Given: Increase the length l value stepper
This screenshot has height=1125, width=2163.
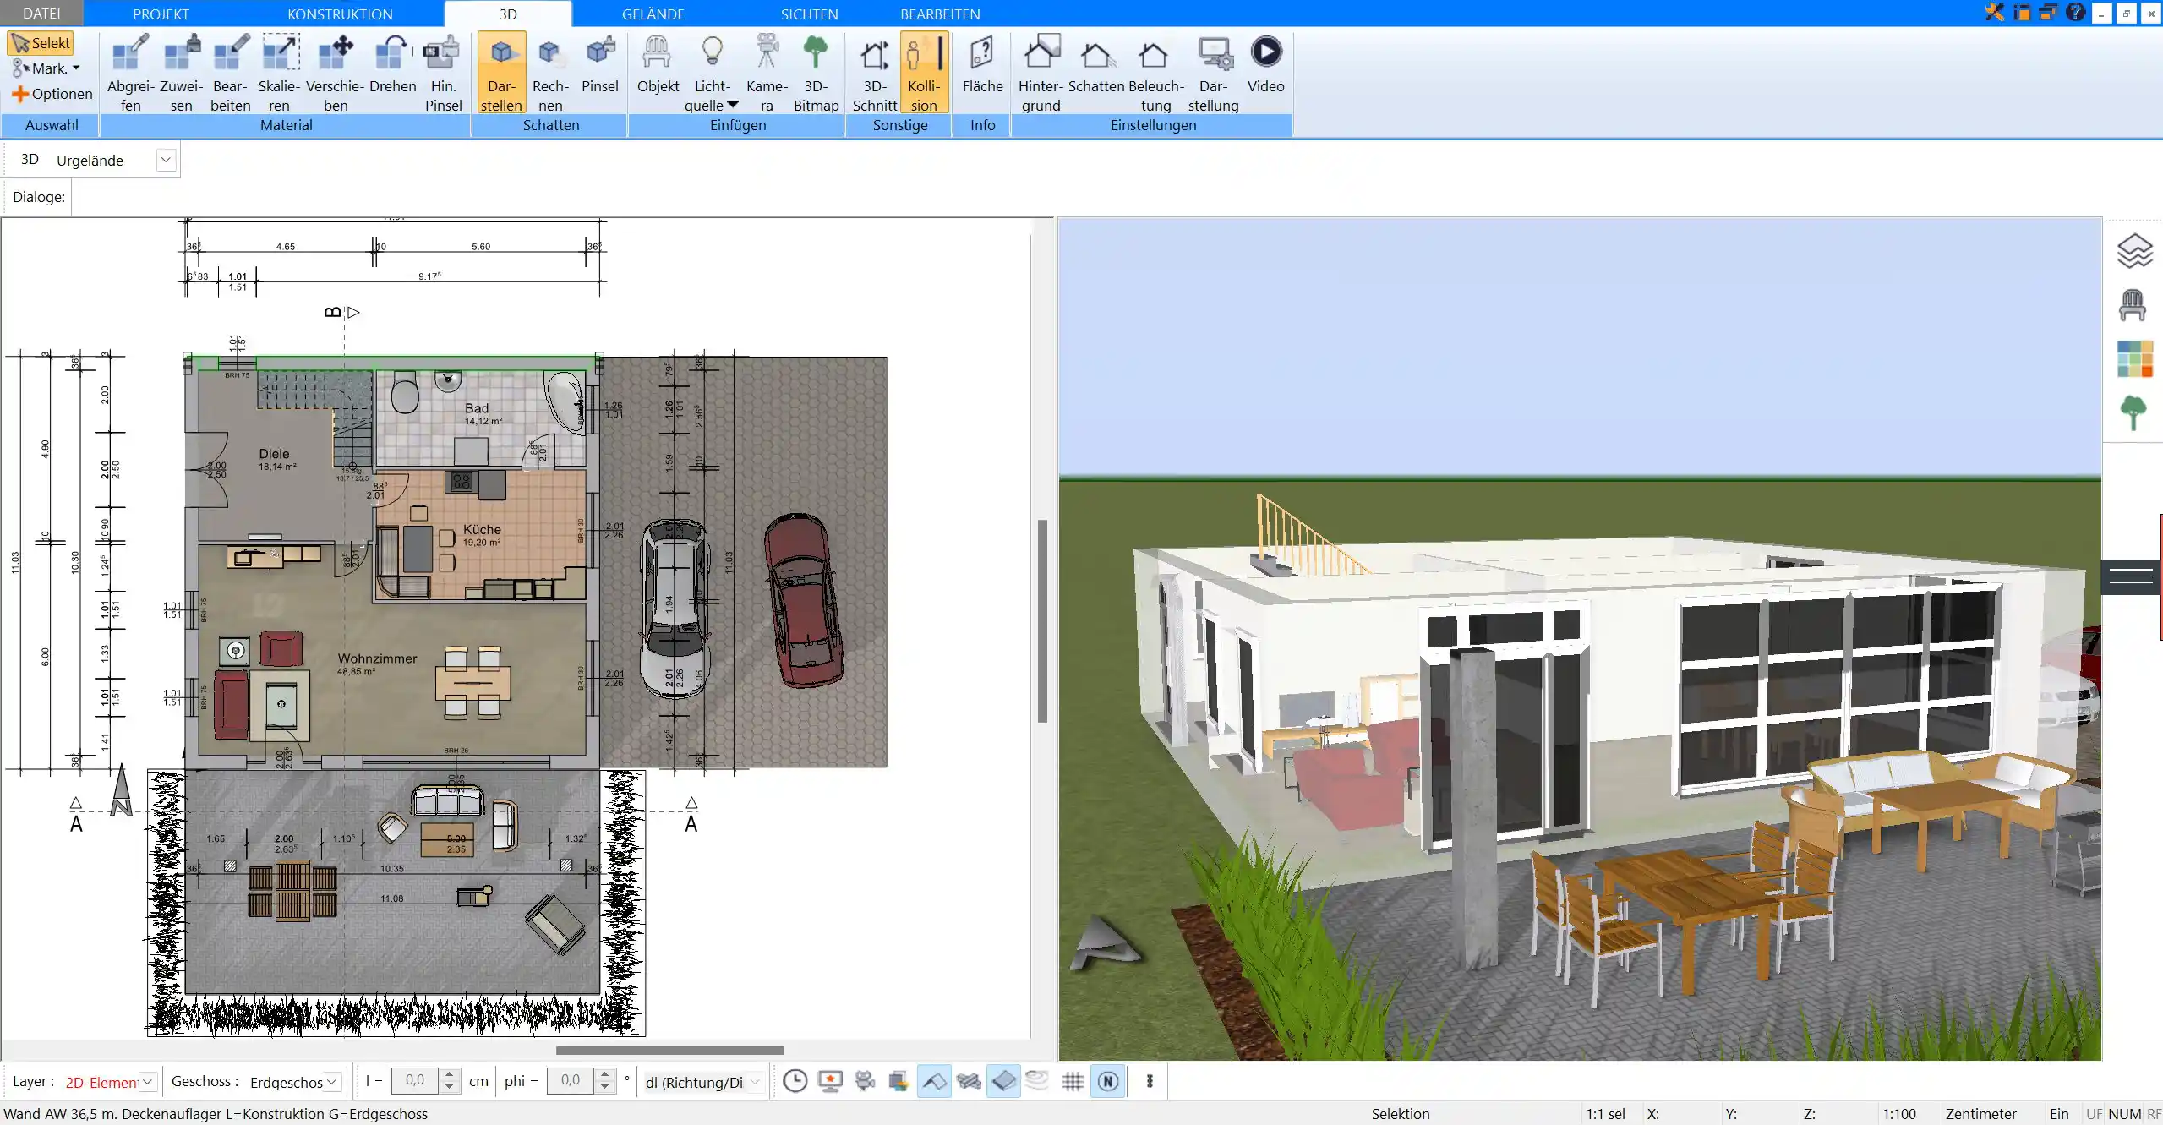Looking at the screenshot, I should (450, 1074).
